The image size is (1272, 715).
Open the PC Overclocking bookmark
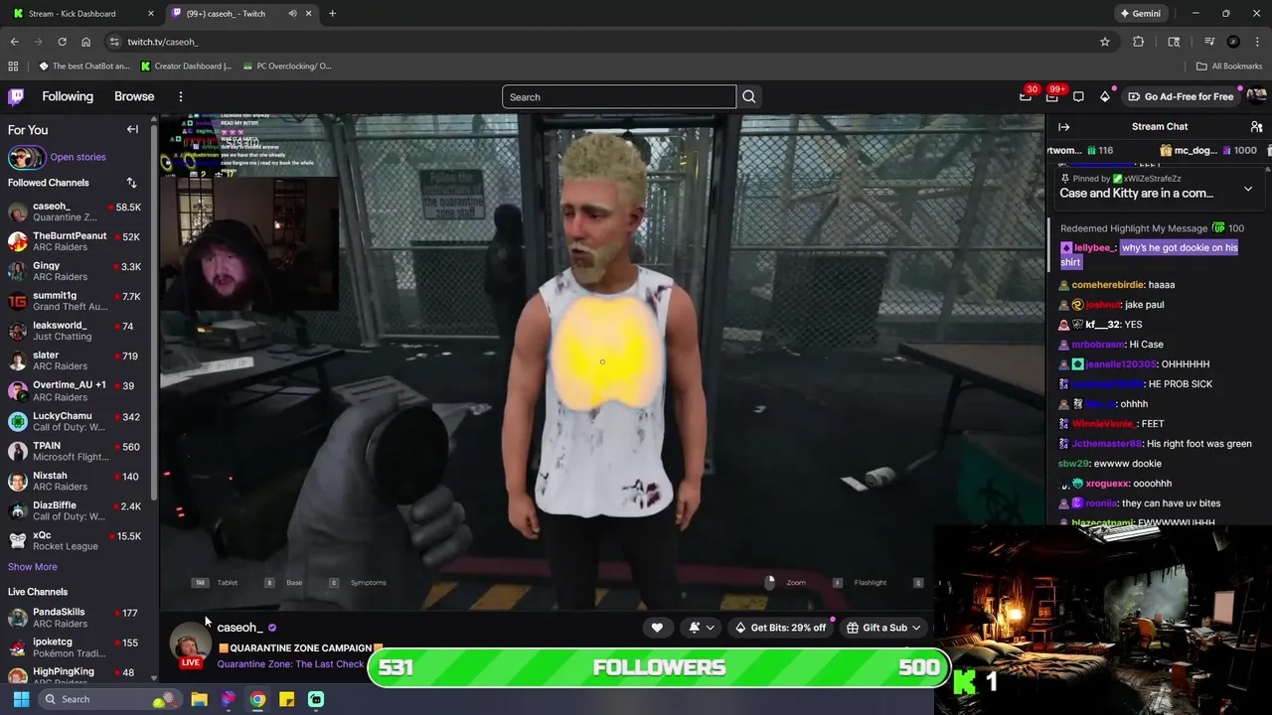coord(287,67)
